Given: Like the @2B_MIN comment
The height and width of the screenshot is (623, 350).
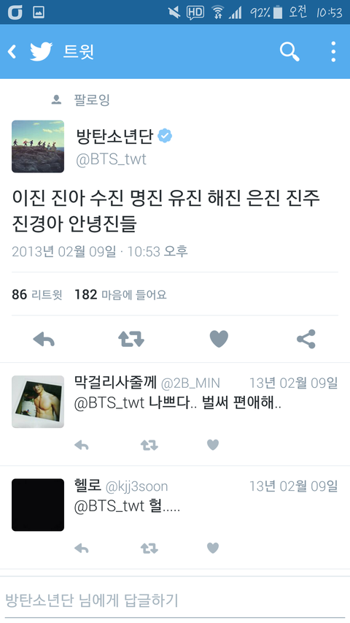Looking at the screenshot, I should [213, 445].
